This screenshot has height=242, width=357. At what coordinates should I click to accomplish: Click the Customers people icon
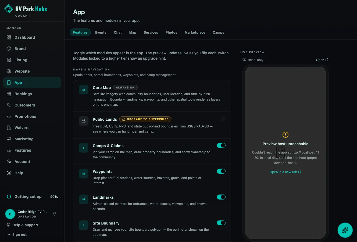(9, 105)
